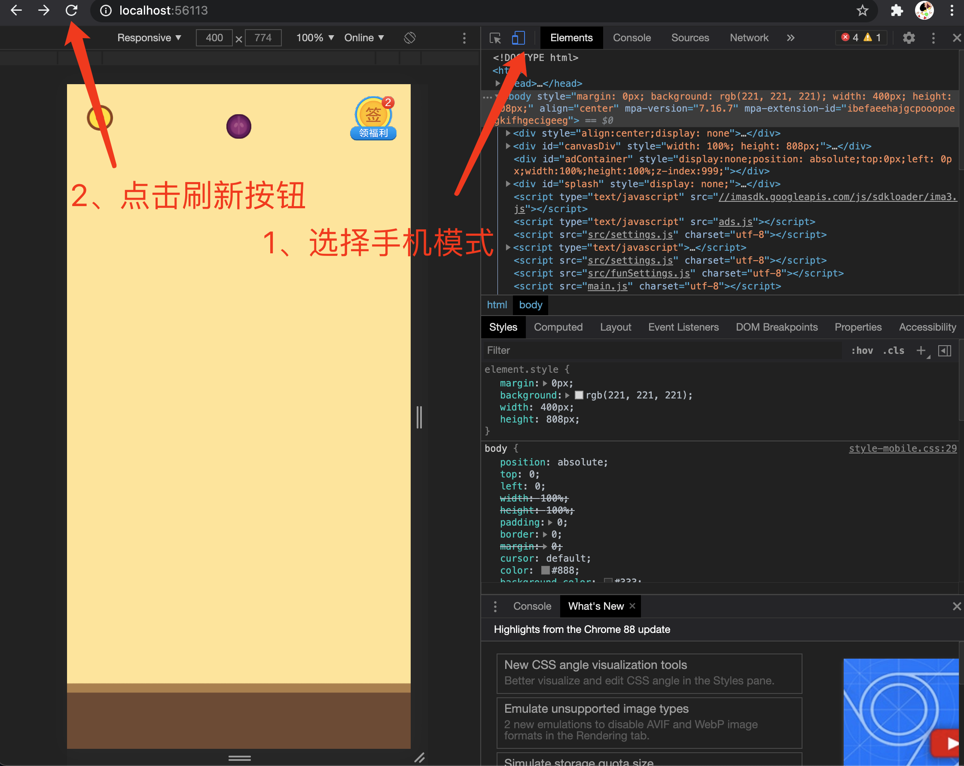Toggle the device toolbar mode icon
Screen dimensions: 964x766
[x=518, y=38]
